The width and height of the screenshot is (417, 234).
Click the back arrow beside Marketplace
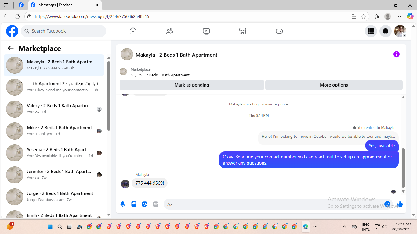pos(11,48)
